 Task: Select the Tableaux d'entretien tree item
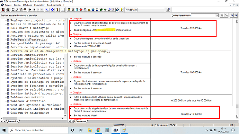point(28,101)
